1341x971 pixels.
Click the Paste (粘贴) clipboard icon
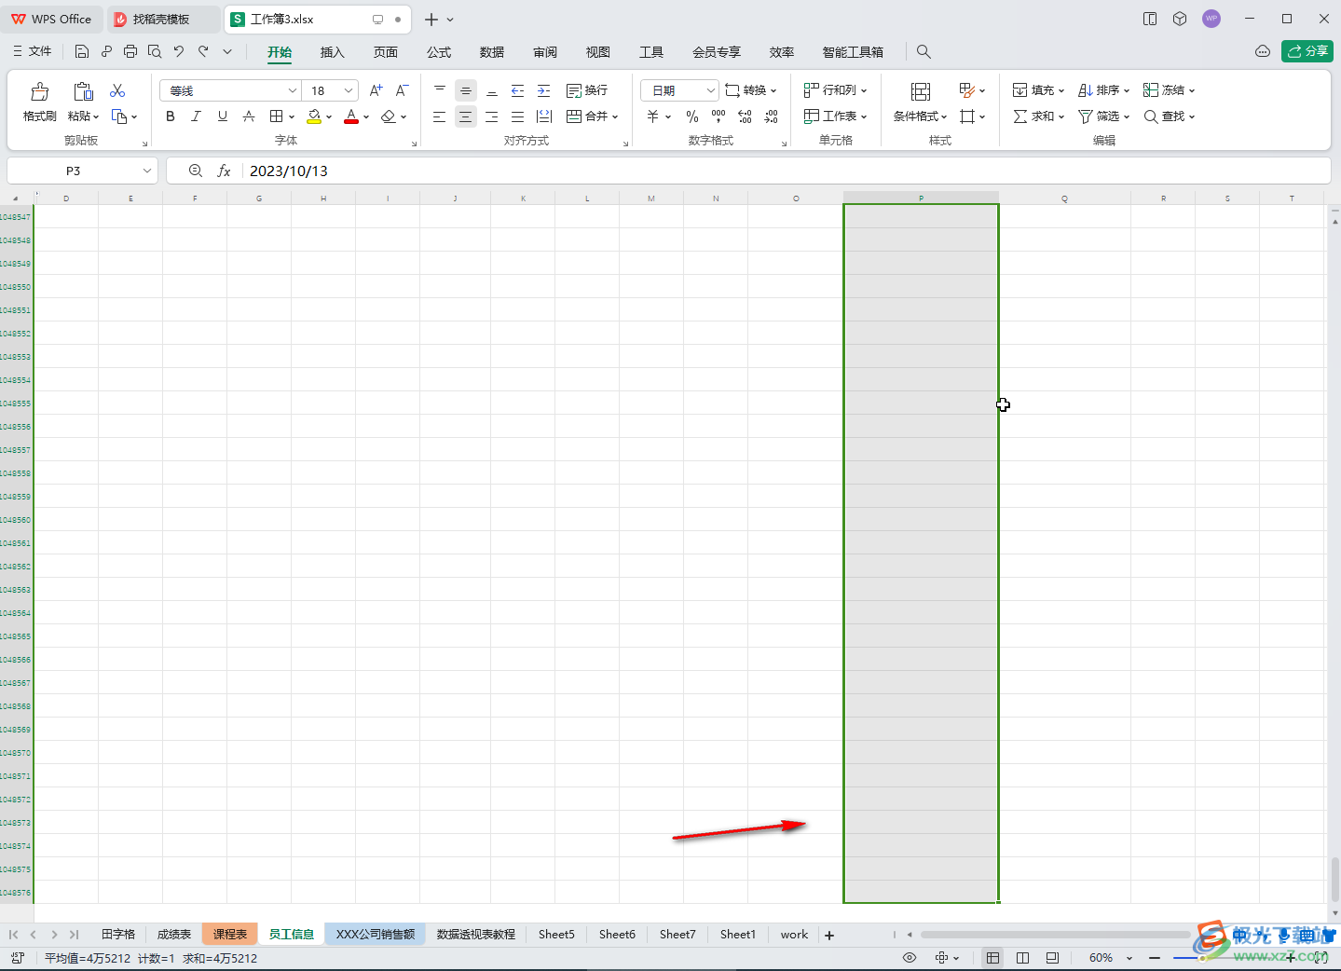83,91
